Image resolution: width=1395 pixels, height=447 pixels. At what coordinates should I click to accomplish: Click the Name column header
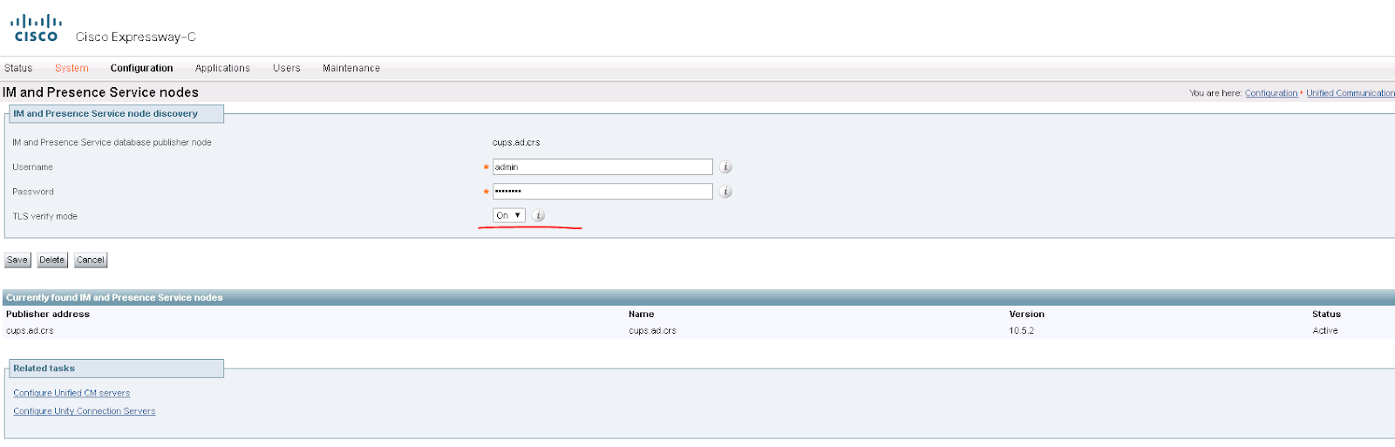tap(642, 315)
